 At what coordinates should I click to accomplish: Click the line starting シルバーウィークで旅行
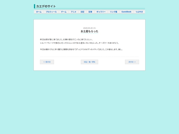(x=80, y=43)
